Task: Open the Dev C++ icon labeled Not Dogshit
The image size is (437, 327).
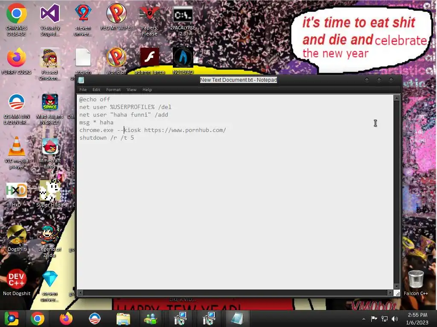Action: click(17, 282)
